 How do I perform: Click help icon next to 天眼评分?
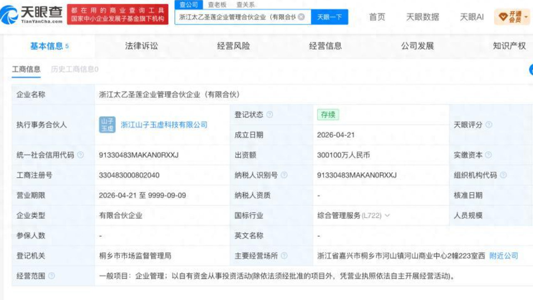click(x=489, y=125)
